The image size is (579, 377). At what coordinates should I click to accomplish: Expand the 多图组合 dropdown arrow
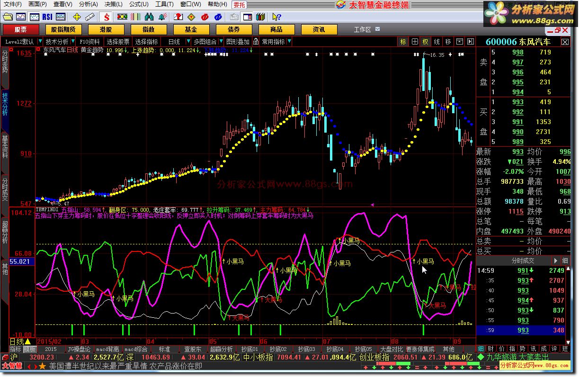click(221, 42)
